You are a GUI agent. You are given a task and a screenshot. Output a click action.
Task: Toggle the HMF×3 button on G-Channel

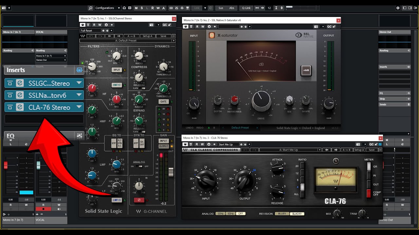pos(117,85)
